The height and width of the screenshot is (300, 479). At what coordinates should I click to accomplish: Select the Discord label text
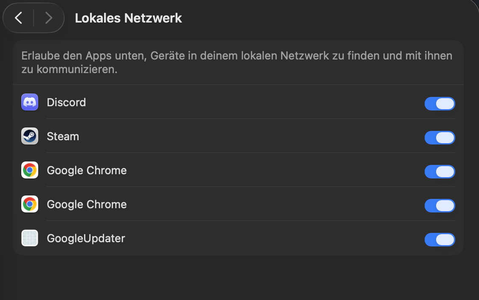point(66,102)
